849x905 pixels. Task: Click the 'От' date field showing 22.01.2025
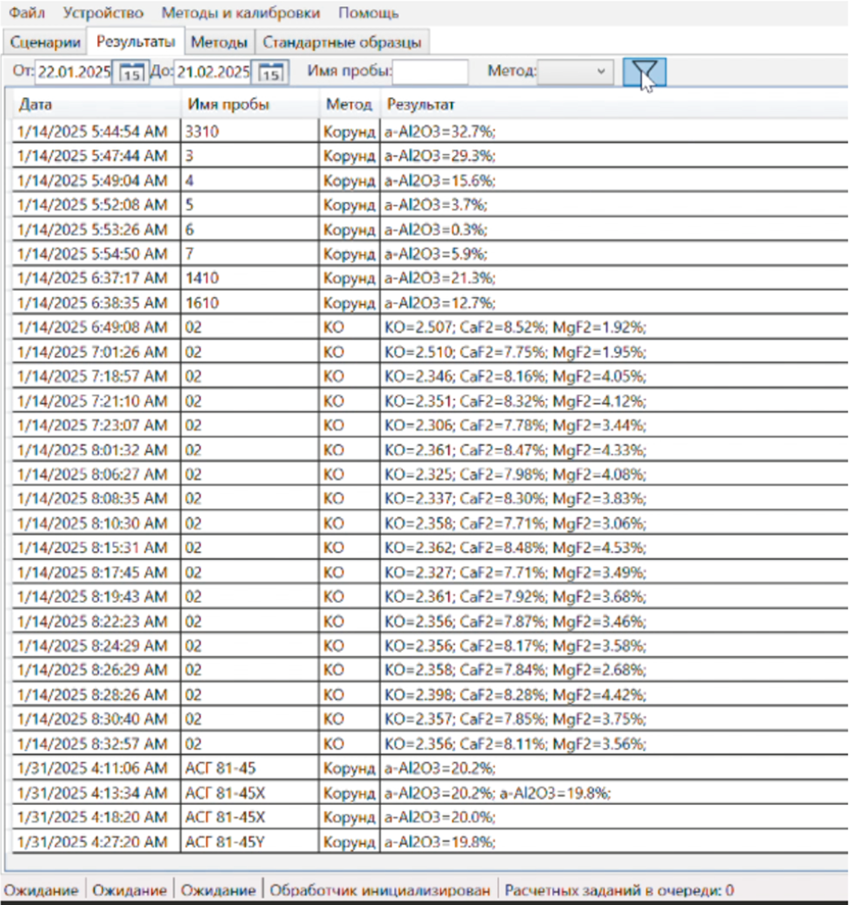(73, 72)
